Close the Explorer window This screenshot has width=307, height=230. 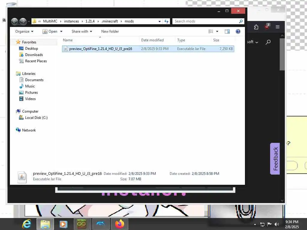coord(238,11)
